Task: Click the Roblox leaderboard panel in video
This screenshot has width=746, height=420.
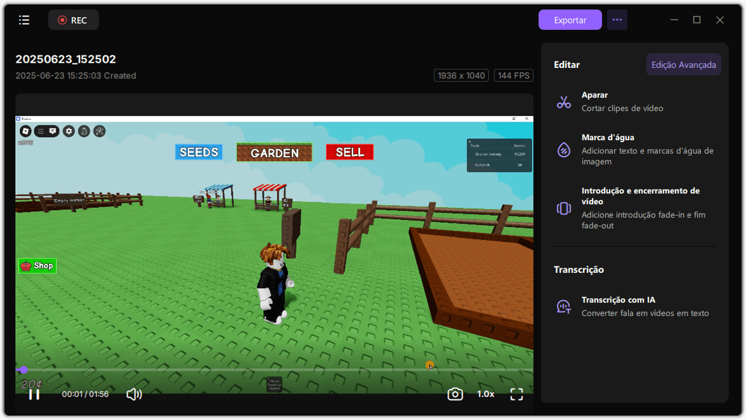Action: pyautogui.click(x=499, y=155)
